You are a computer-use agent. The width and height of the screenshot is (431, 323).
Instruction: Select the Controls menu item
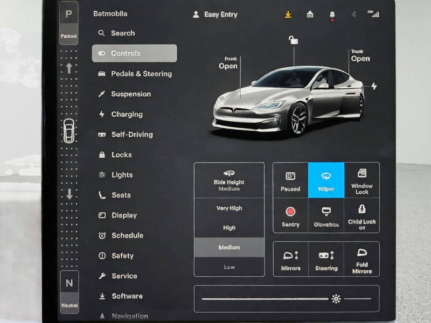coord(134,53)
